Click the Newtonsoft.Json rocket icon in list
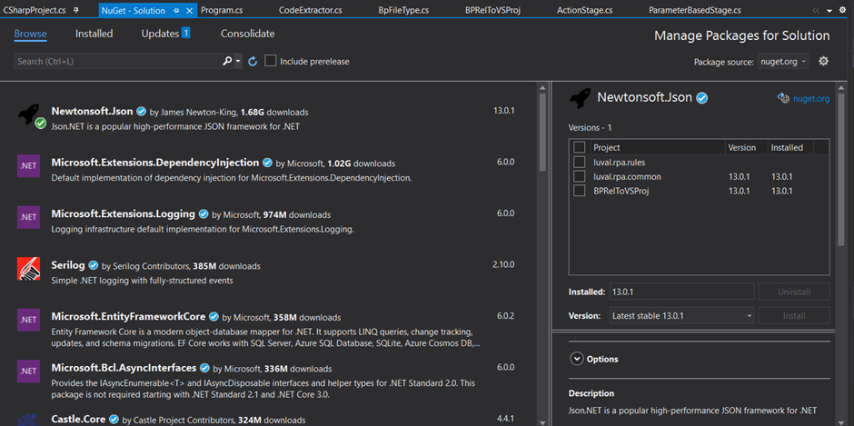 point(29,114)
